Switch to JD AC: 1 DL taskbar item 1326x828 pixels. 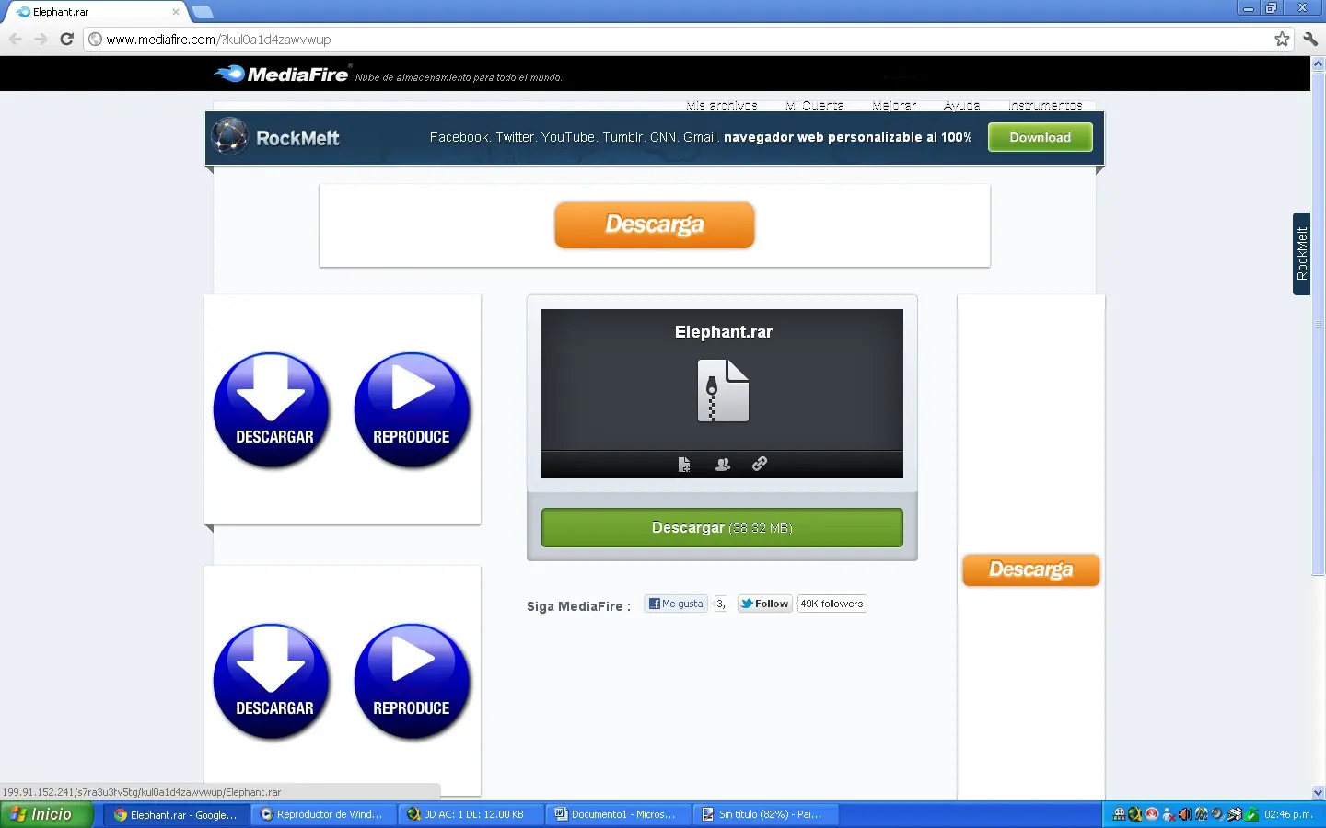tap(471, 814)
